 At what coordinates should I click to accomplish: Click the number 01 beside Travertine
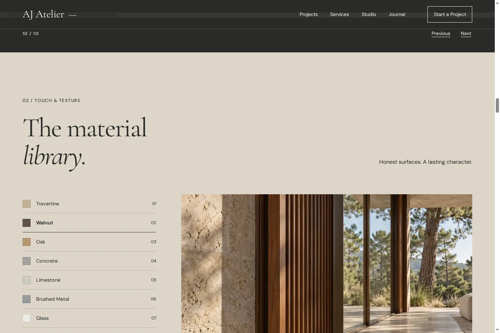154,204
